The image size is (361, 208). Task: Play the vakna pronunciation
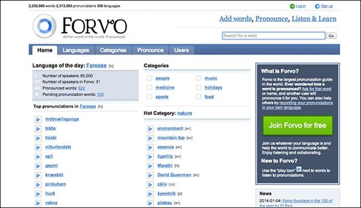(38, 203)
